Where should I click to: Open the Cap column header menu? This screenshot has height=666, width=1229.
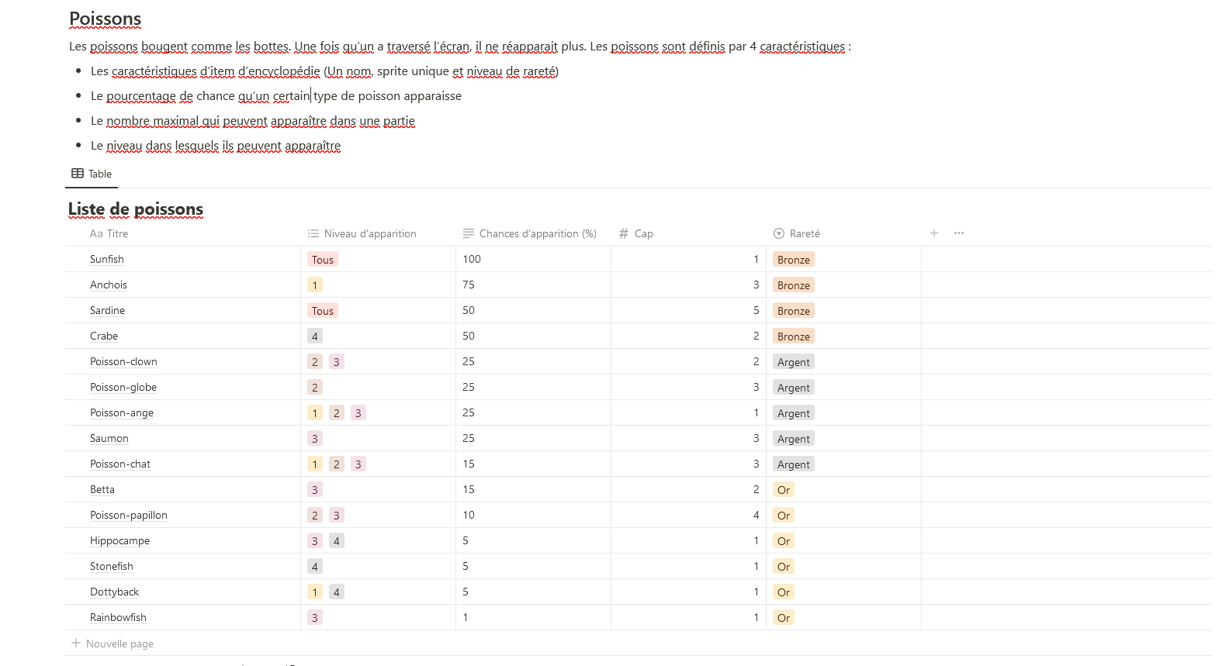coord(643,233)
